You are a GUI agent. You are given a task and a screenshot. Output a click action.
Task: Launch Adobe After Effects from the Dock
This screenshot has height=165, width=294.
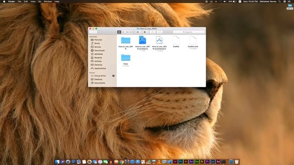point(191,162)
